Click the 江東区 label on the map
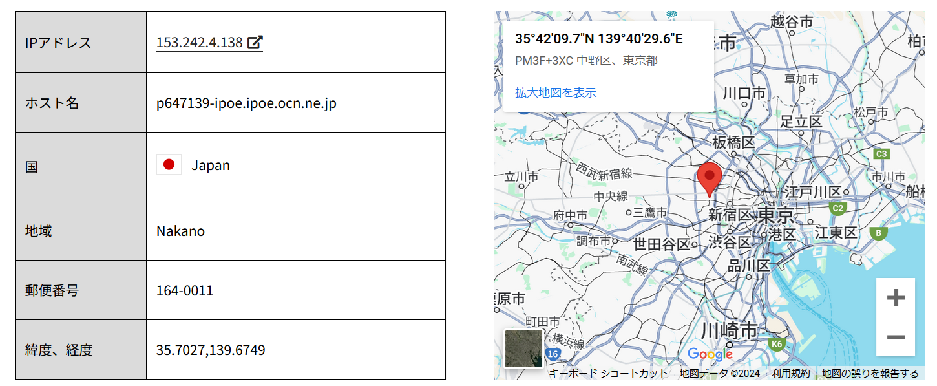937x386 pixels. point(836,232)
